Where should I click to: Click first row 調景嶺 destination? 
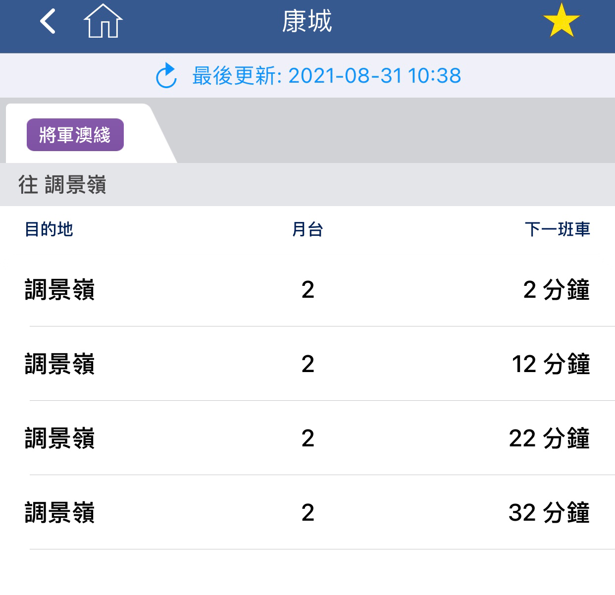point(59,290)
